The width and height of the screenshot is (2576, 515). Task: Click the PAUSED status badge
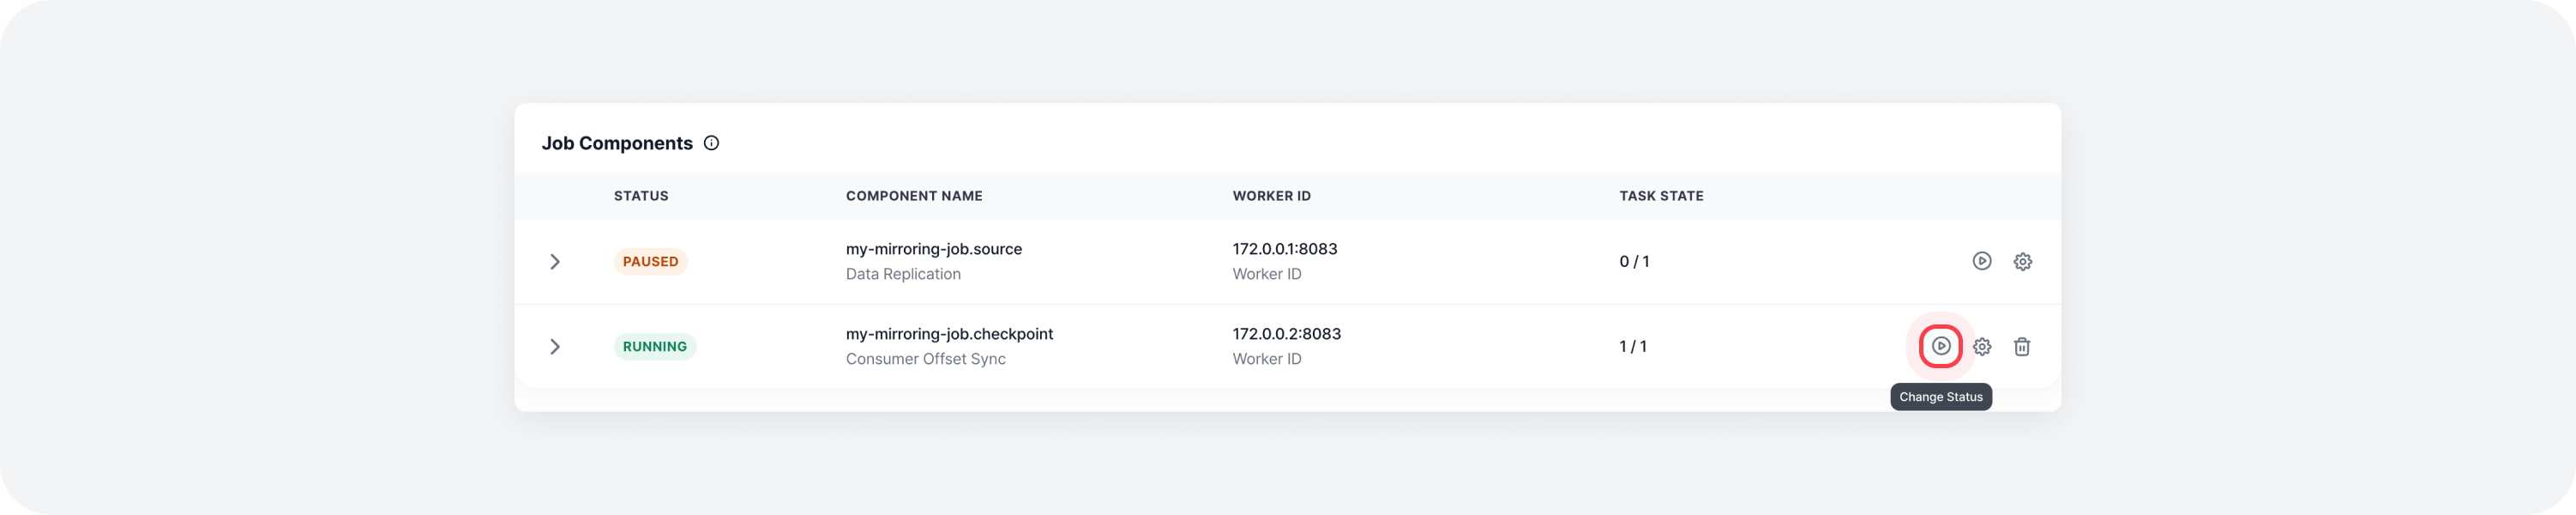(650, 262)
